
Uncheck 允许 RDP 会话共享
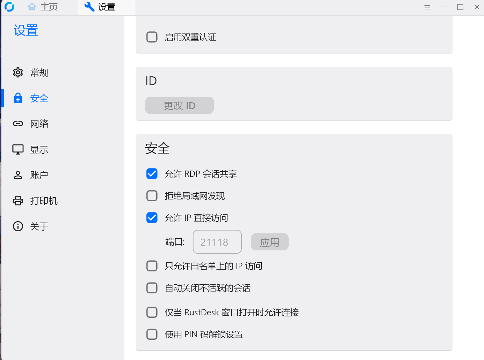152,174
